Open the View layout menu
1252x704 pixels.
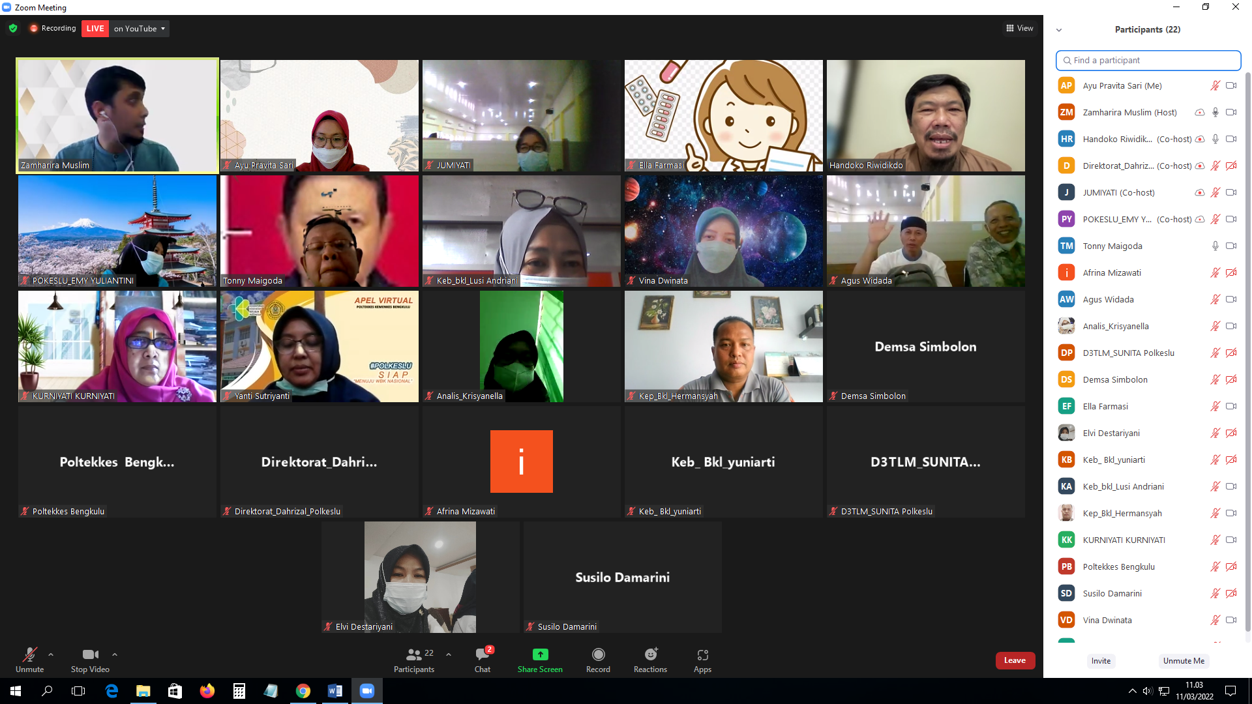[x=1020, y=28]
